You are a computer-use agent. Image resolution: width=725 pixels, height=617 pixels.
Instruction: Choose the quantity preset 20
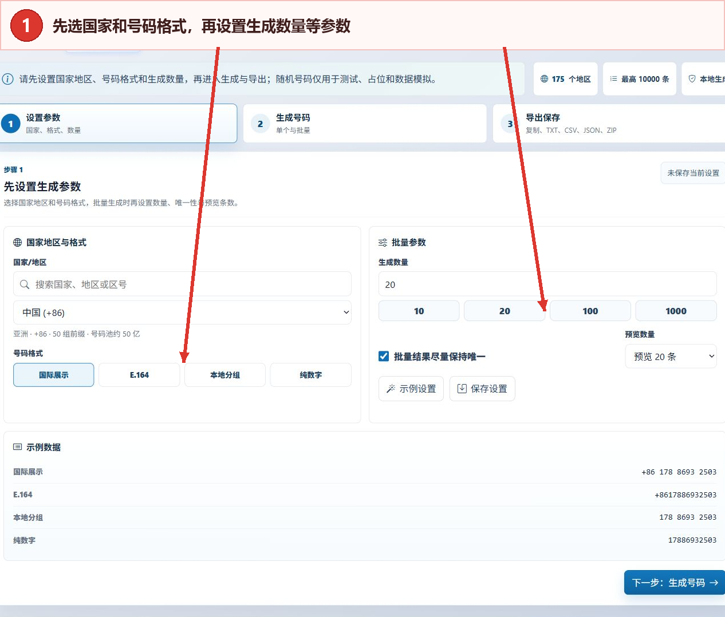pos(505,311)
